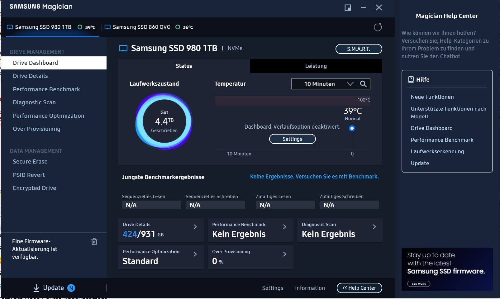The image size is (500, 299).
Task: Click the firmware update available message
Action: point(35,249)
